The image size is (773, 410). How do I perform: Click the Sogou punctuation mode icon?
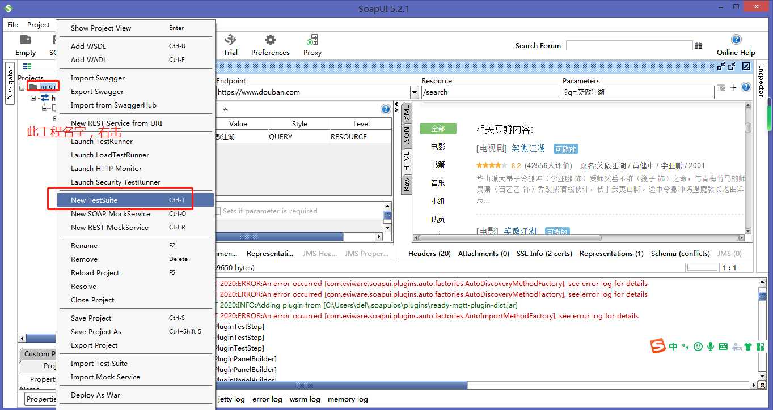coord(686,347)
